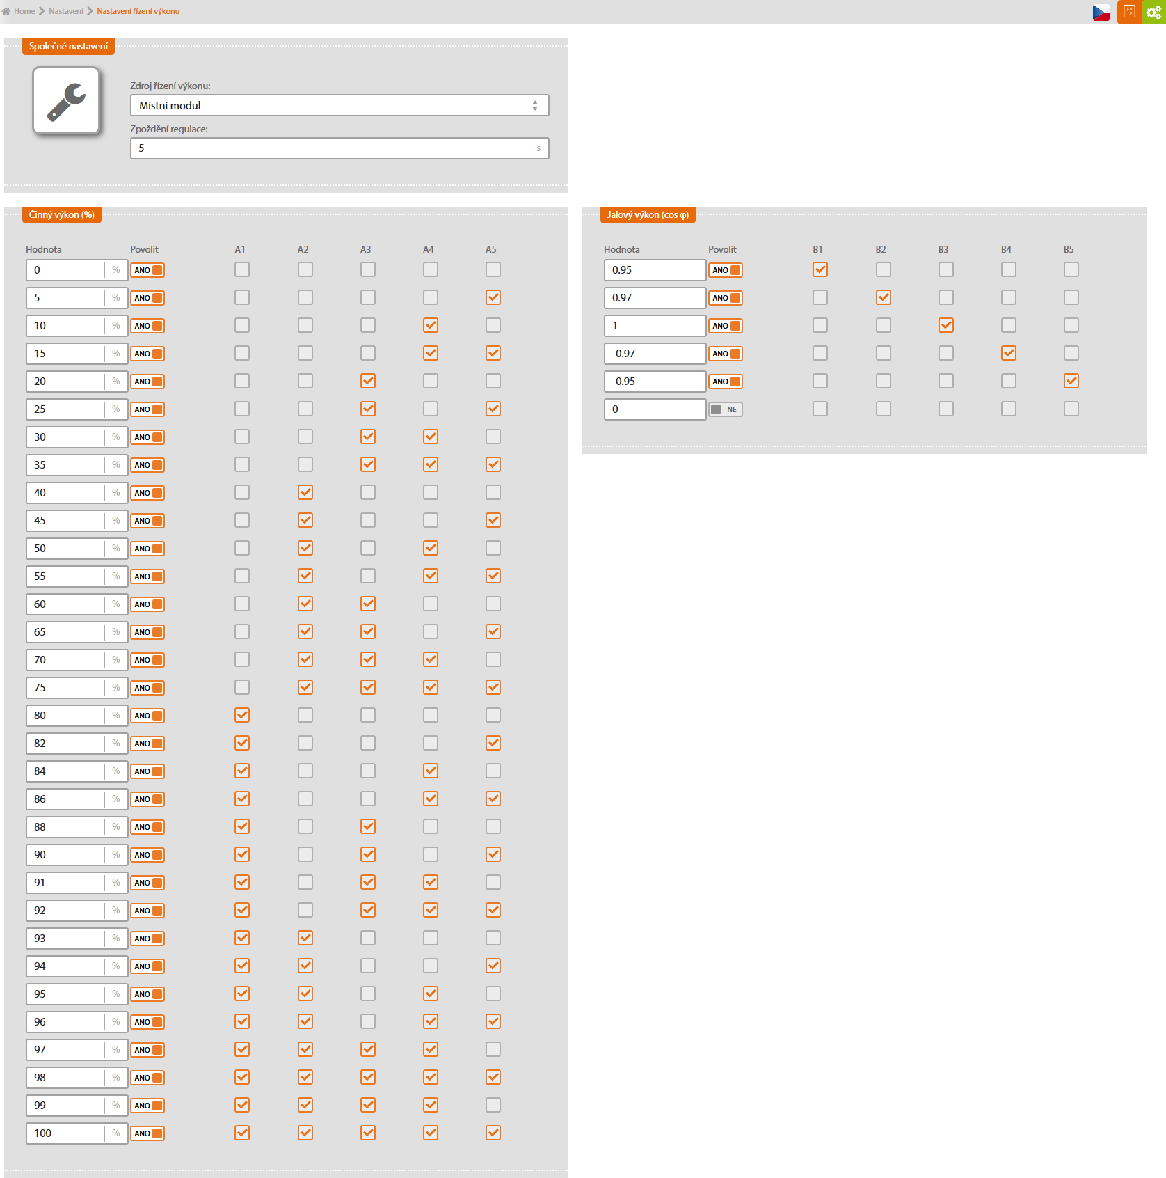Enable the NE switch for cos φ 0

point(725,409)
